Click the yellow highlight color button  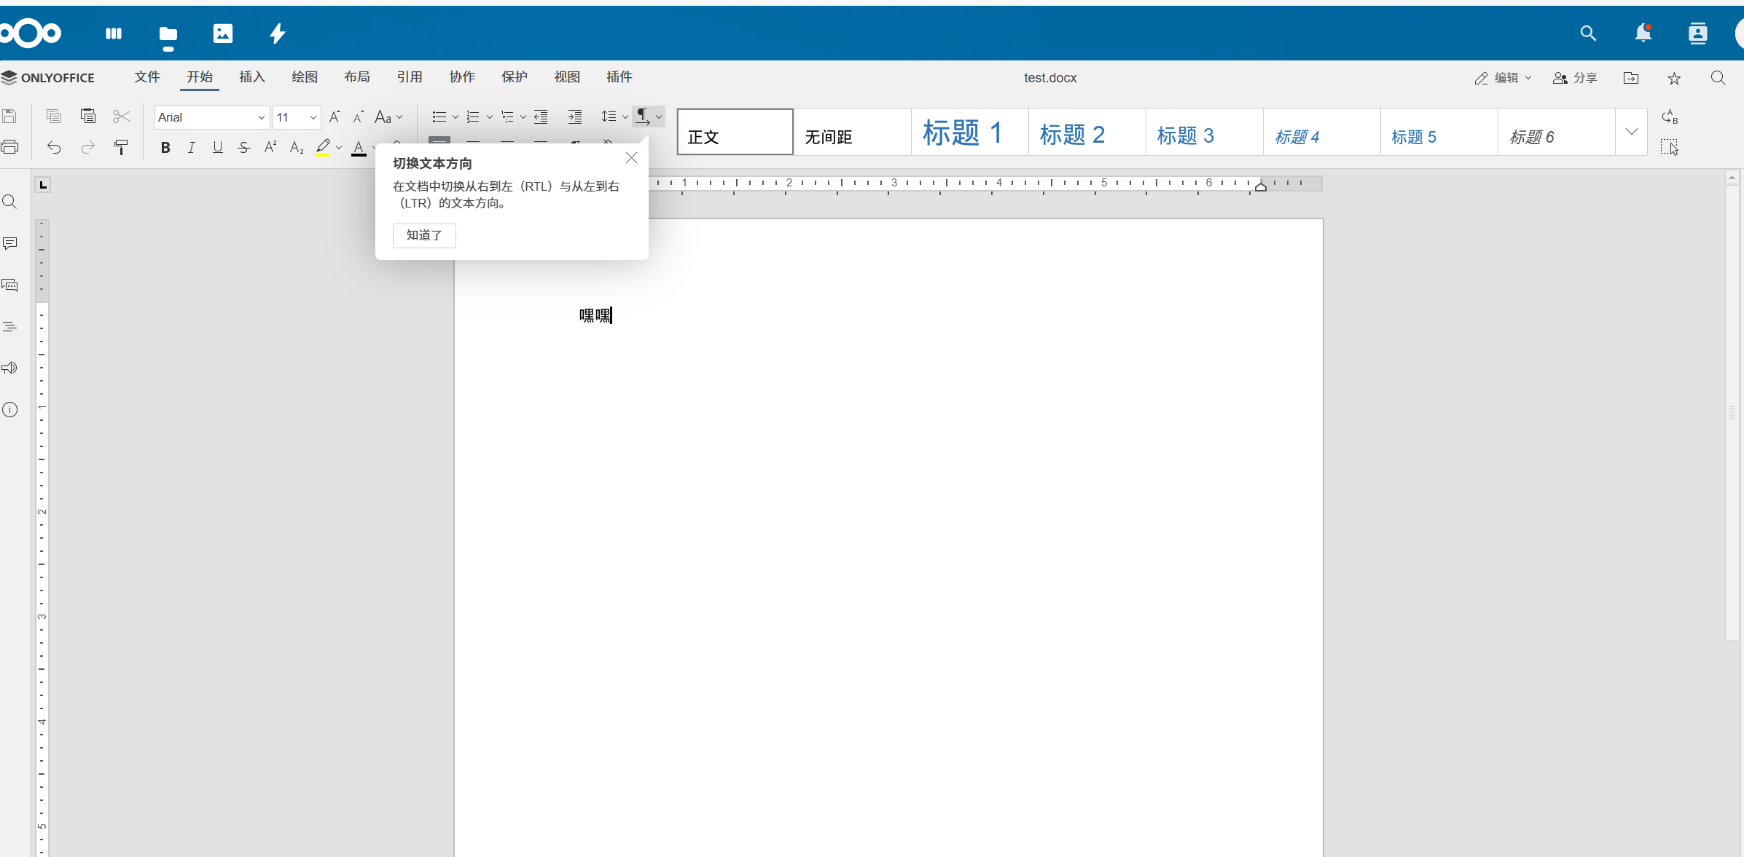click(x=323, y=148)
